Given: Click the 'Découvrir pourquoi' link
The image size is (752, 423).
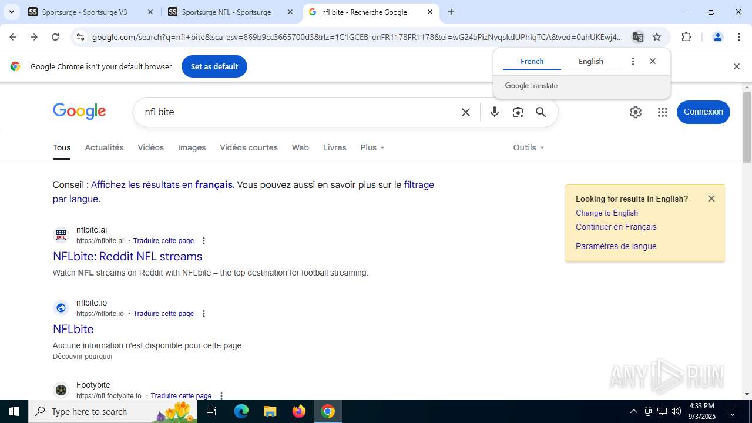Looking at the screenshot, I should (x=82, y=357).
